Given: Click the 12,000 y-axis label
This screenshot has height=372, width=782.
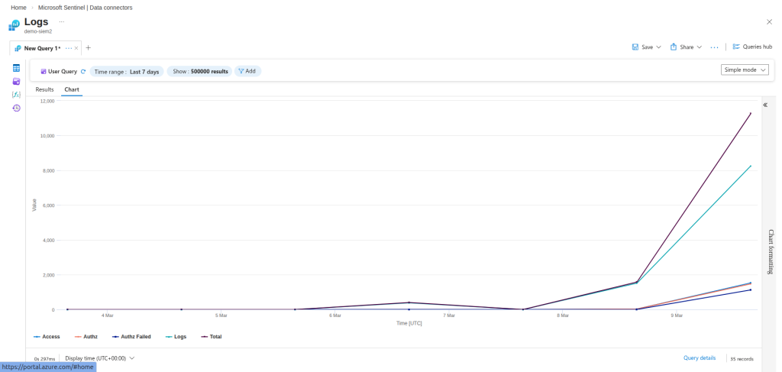Looking at the screenshot, I should pyautogui.click(x=47, y=101).
